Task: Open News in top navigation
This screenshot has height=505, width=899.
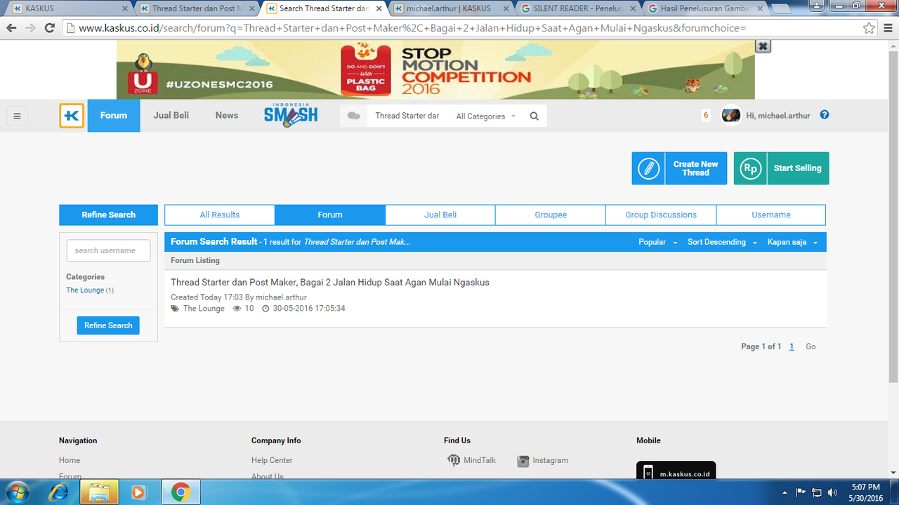Action: pyautogui.click(x=227, y=116)
